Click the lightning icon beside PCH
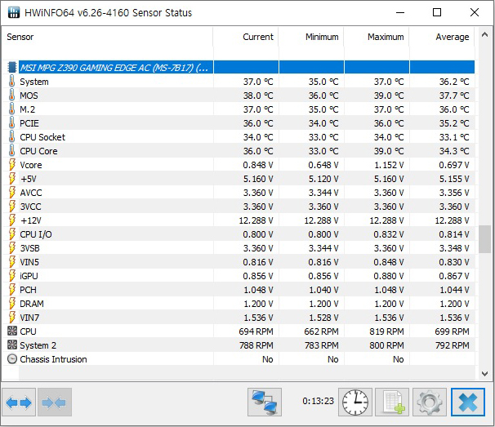Screen dimensions: 495x427 click(11, 290)
